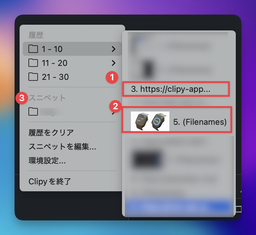This screenshot has height=235, width=256.
Task: Click the red number 1 badge
Action: click(112, 77)
